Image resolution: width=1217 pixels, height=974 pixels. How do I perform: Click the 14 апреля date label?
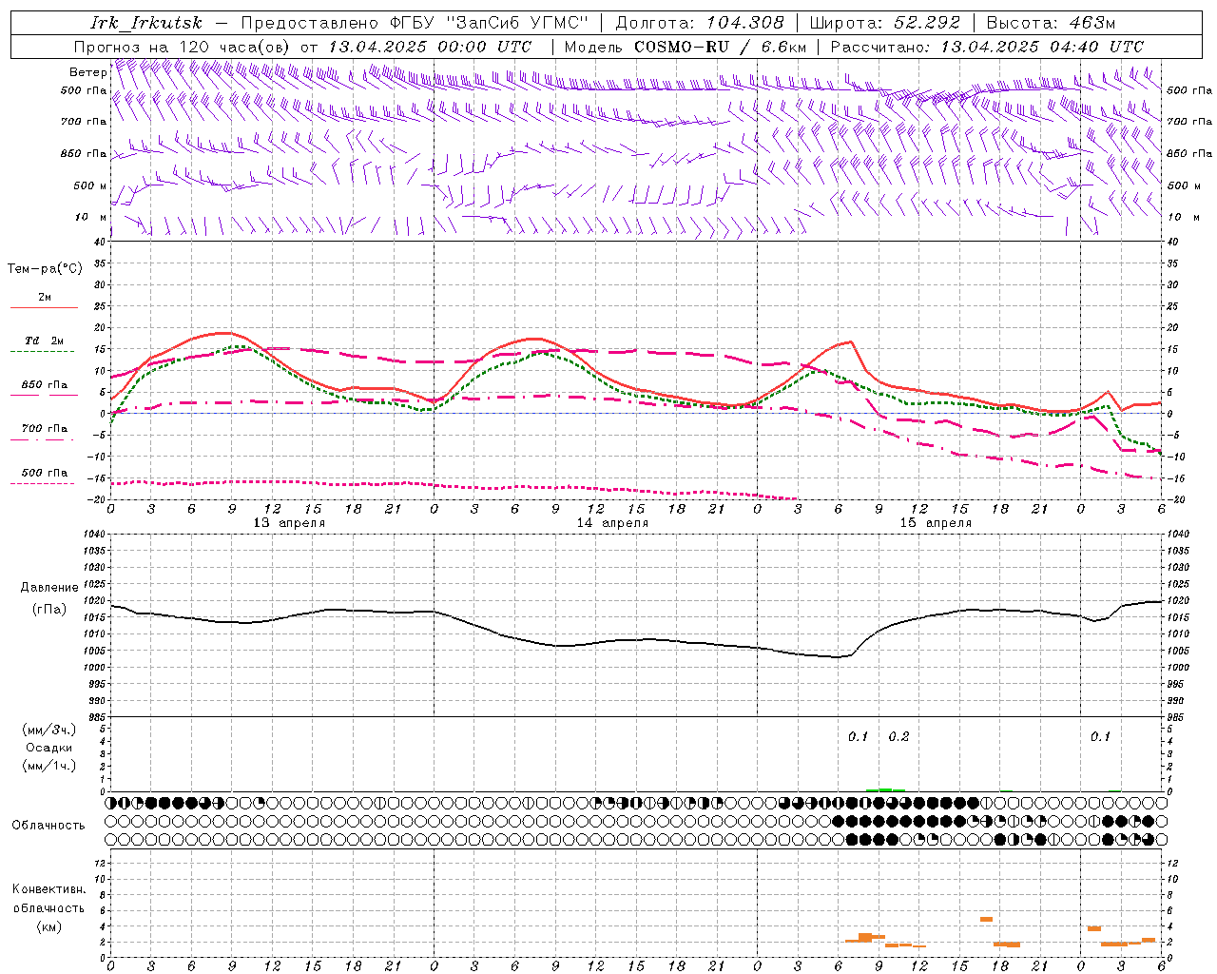[x=612, y=523]
